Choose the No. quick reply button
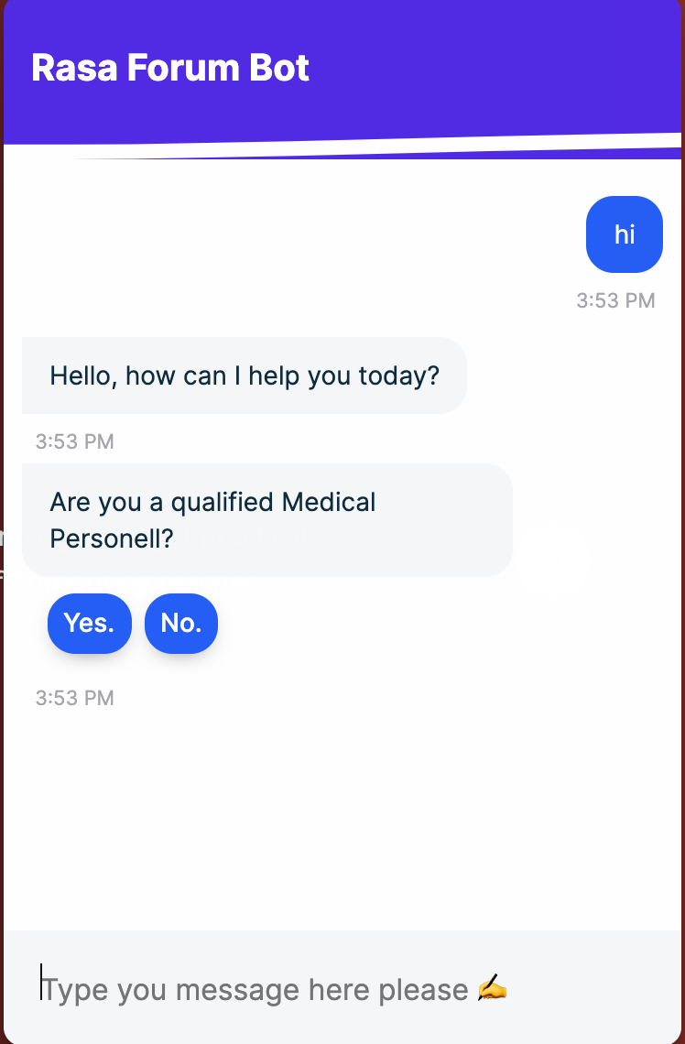The image size is (685, 1044). click(181, 624)
